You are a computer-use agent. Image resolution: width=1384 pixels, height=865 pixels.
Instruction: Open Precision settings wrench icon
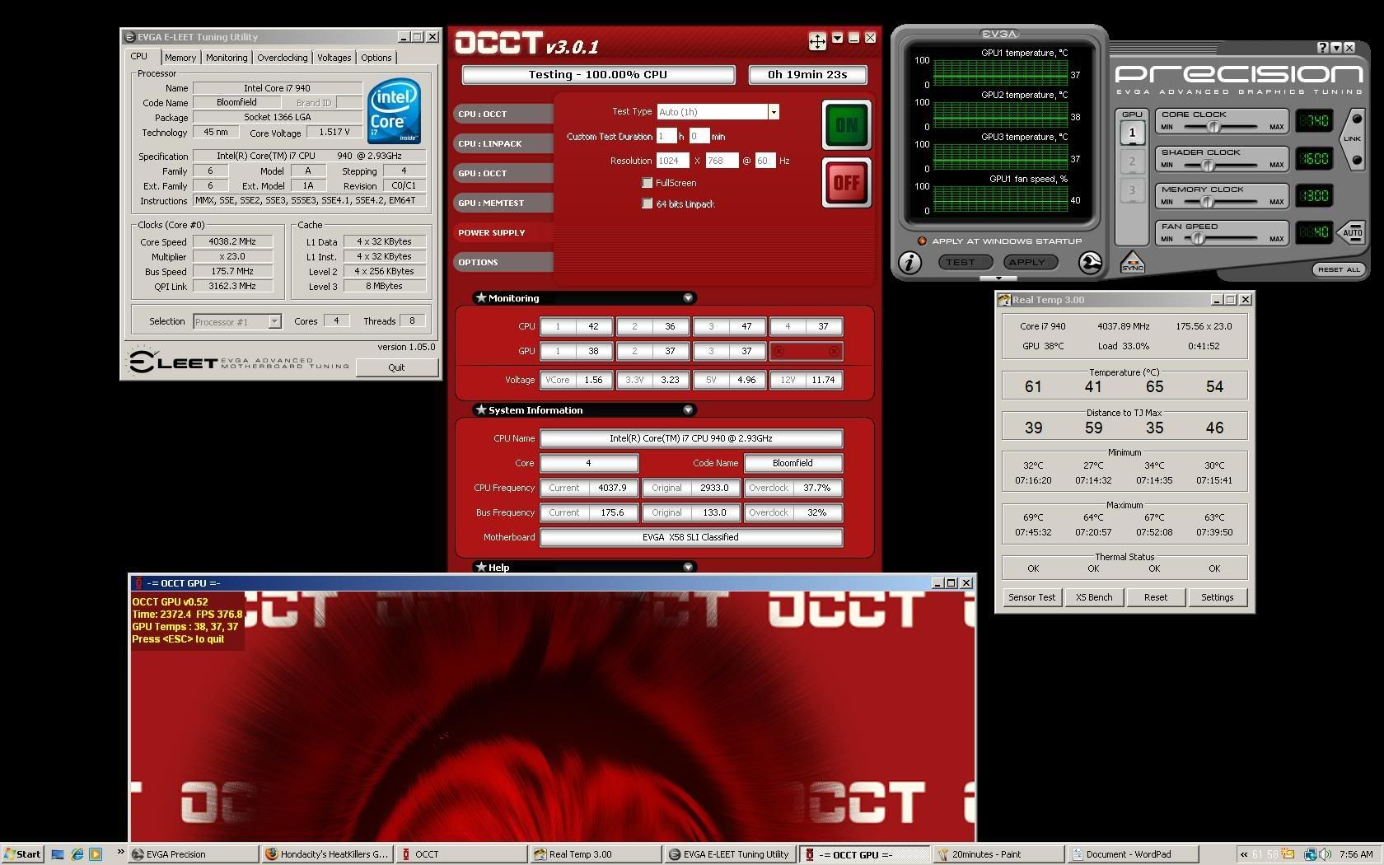1090,262
